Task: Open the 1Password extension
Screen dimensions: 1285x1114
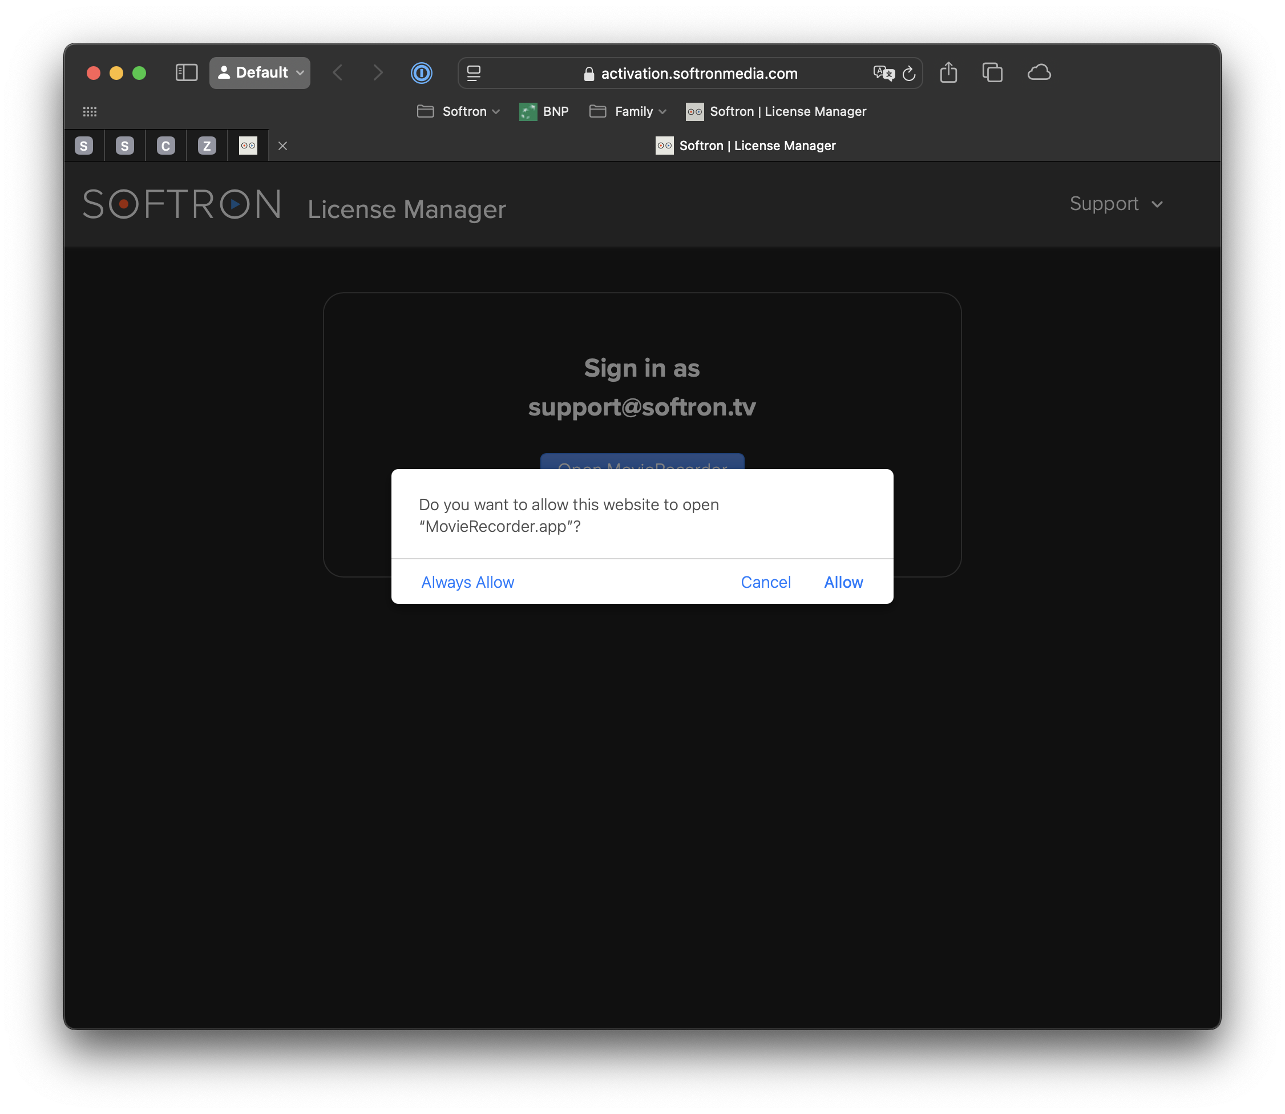Action: (x=422, y=72)
